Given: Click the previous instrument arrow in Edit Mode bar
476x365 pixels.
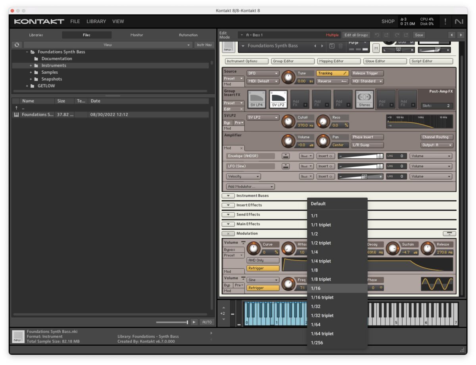Looking at the screenshot, I should pyautogui.click(x=452, y=35).
